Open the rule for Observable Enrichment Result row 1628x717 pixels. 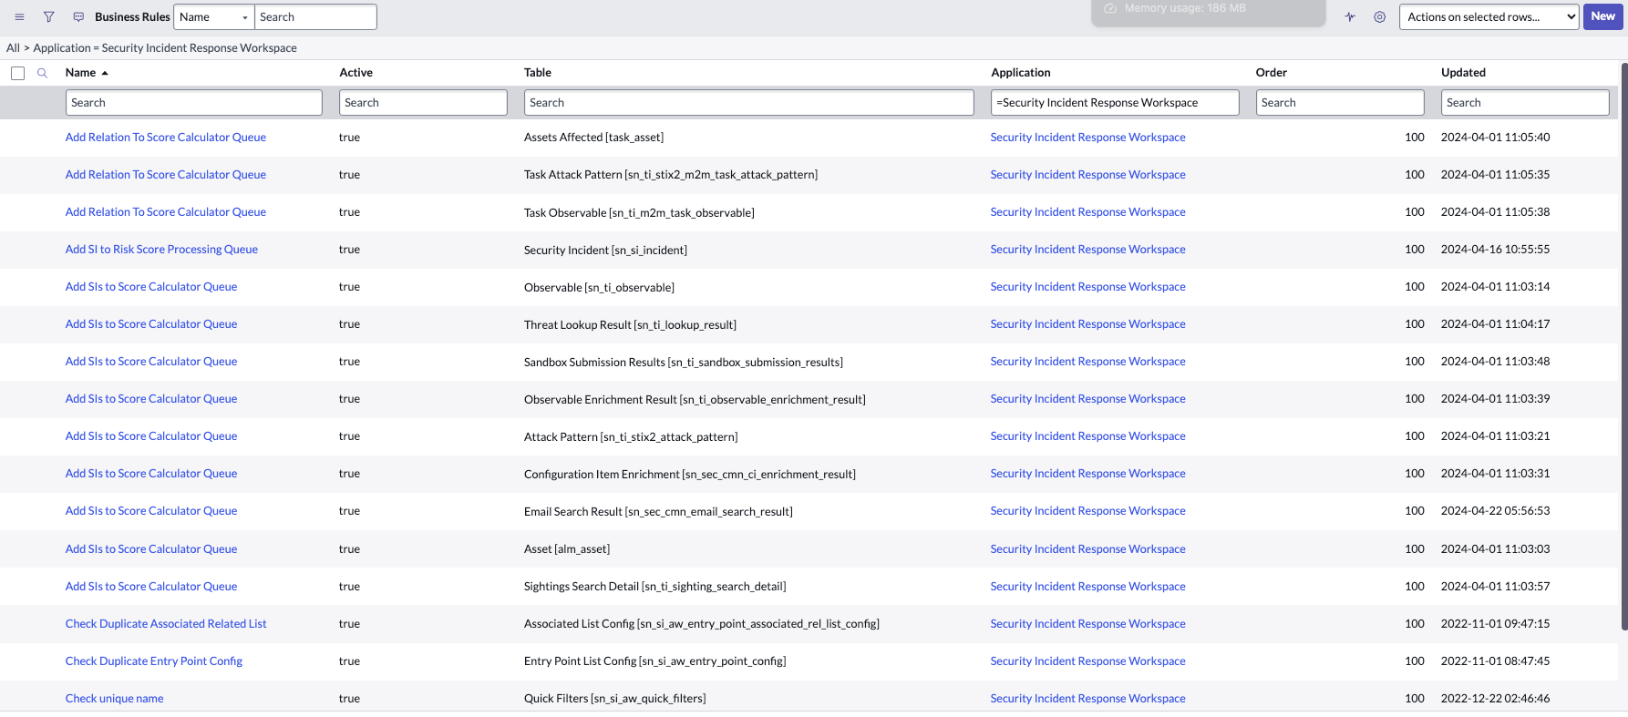point(151,399)
